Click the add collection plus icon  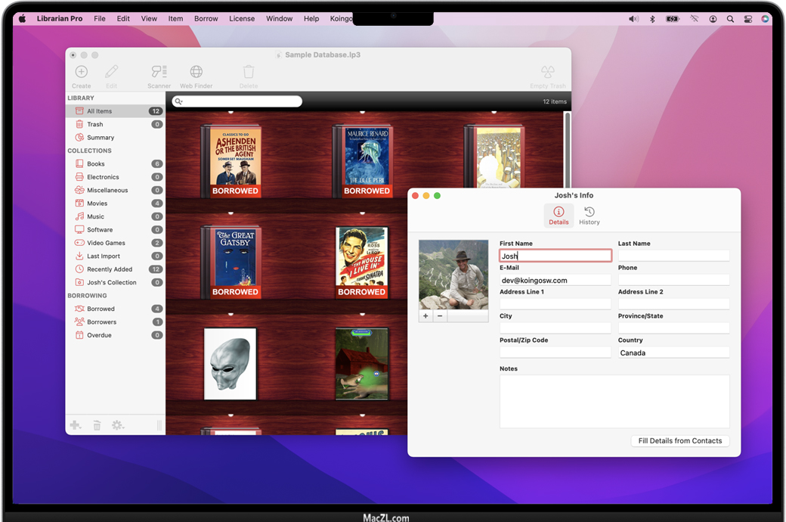pyautogui.click(x=76, y=425)
